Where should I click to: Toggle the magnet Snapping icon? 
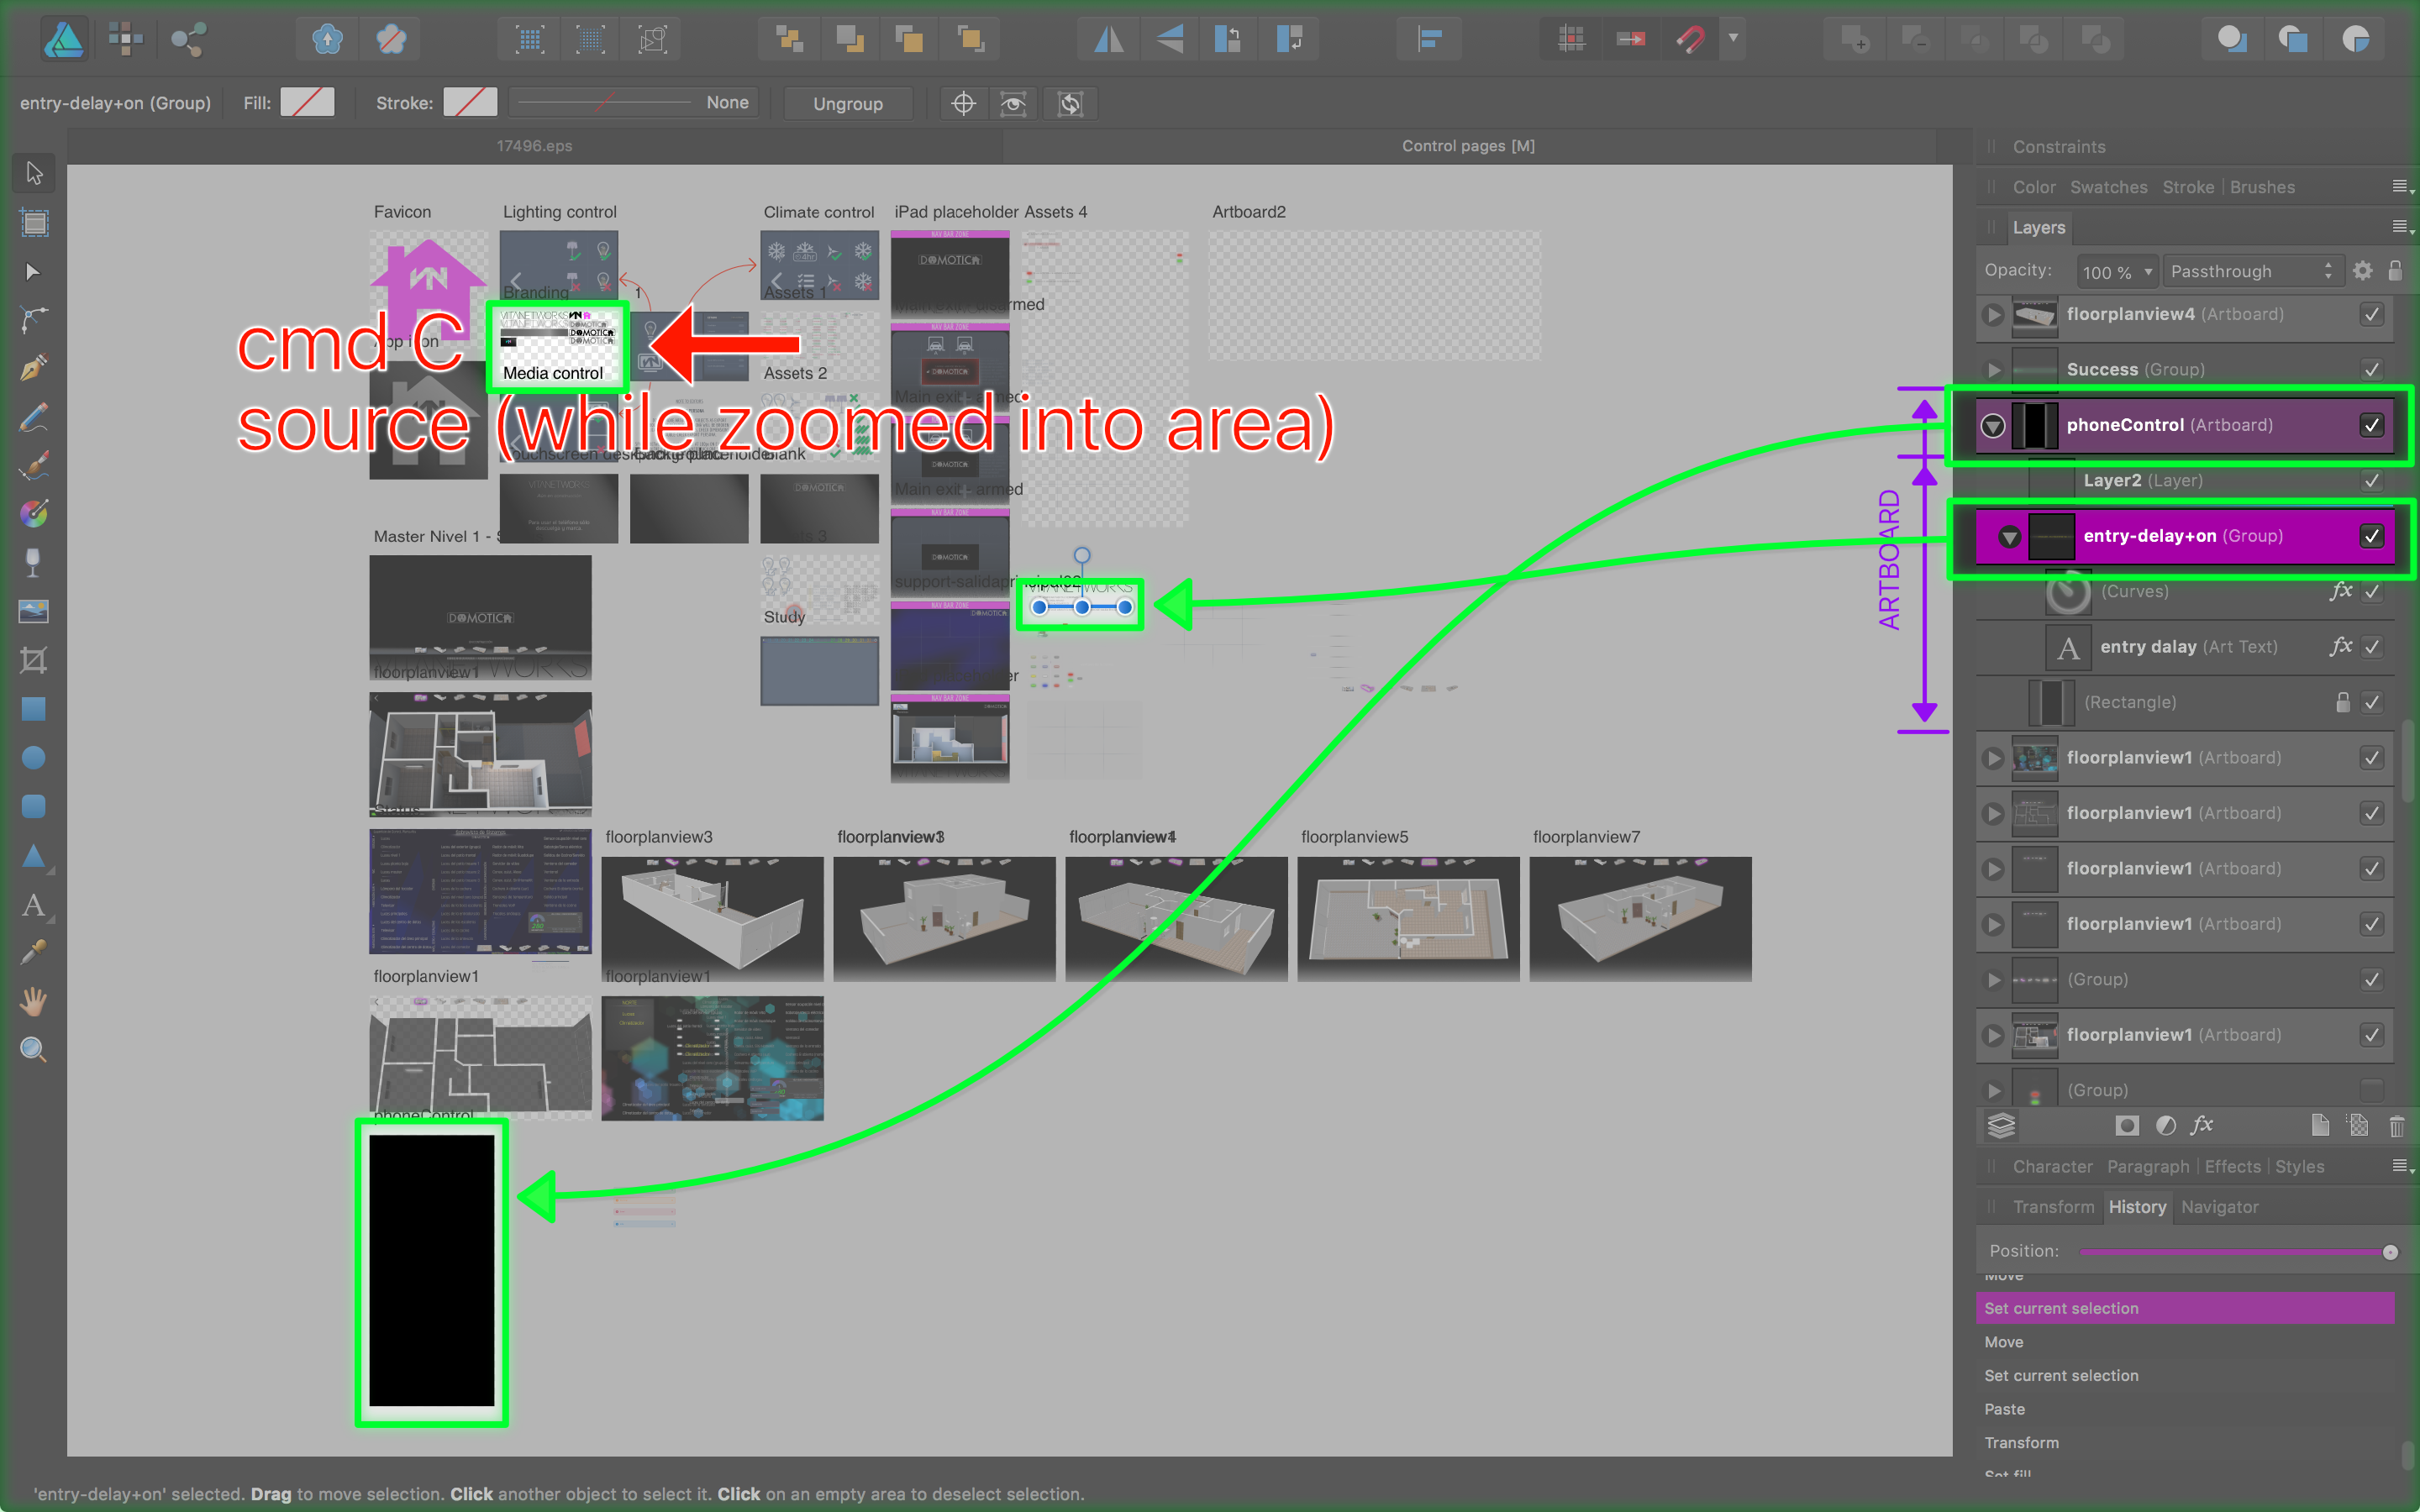1690,40
